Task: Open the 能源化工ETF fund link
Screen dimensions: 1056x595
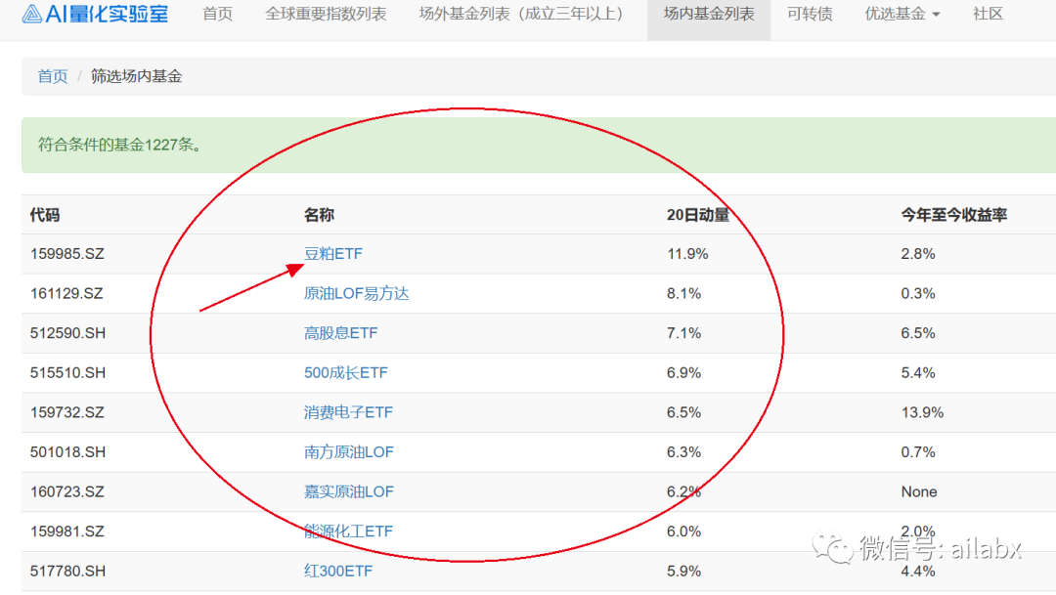Action: [x=348, y=531]
